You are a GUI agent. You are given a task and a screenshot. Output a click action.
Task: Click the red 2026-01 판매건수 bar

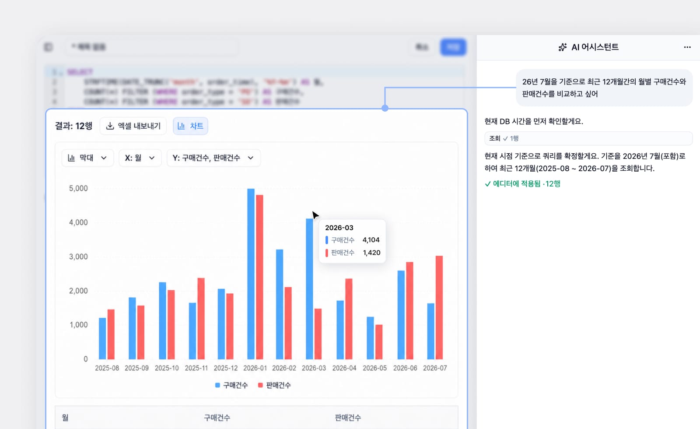[x=259, y=277]
